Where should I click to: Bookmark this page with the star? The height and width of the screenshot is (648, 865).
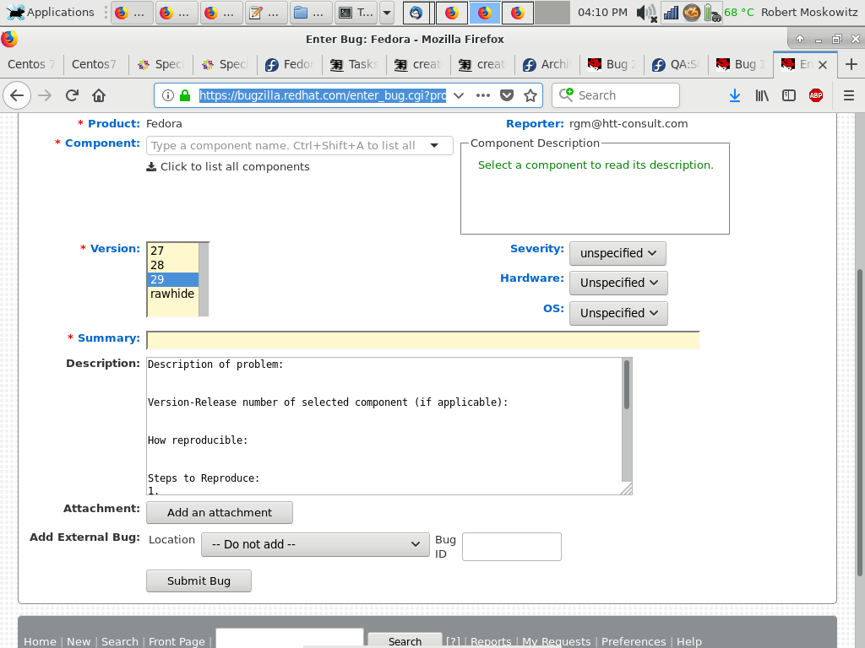click(x=530, y=95)
